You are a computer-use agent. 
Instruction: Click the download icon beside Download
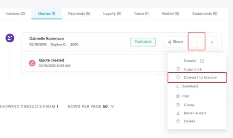177,86
